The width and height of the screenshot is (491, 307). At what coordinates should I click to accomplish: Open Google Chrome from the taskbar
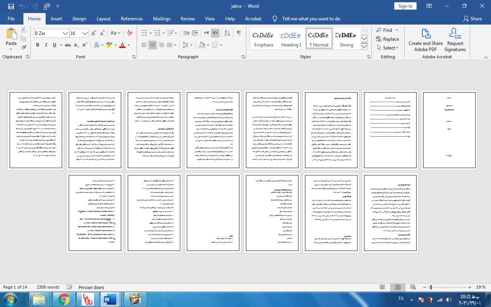point(64,299)
